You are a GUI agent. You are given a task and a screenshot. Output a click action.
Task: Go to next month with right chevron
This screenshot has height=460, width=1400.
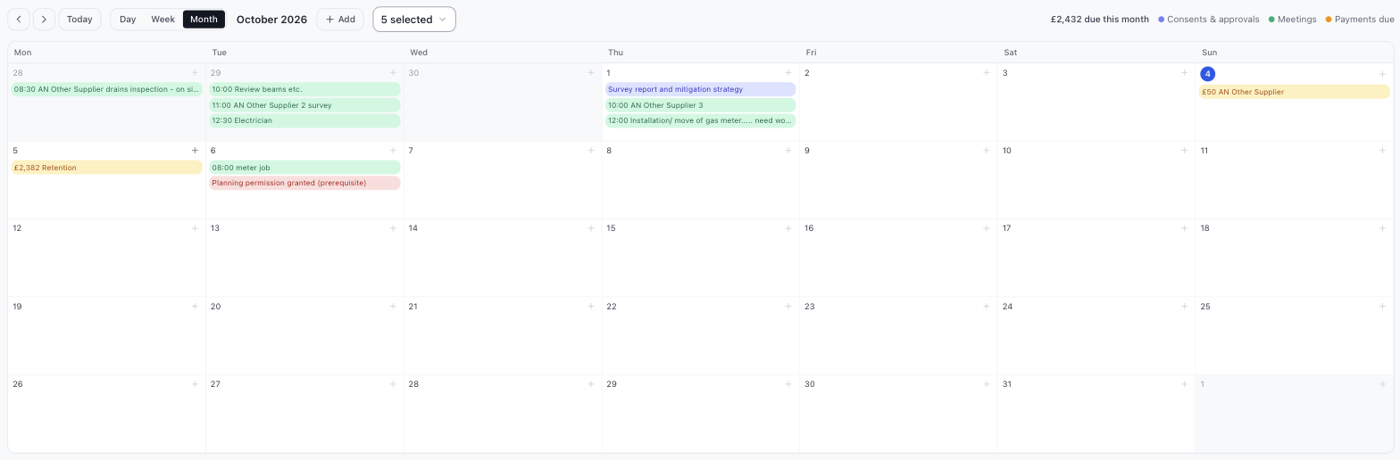pyautogui.click(x=44, y=19)
